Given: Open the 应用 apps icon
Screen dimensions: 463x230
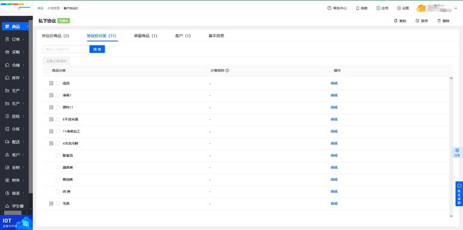Looking at the screenshot, I should pyautogui.click(x=378, y=8).
